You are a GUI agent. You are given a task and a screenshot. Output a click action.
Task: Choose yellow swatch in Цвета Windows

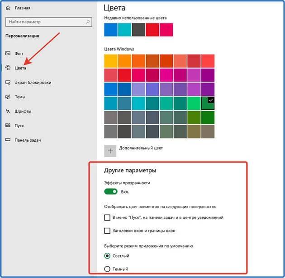tap(110, 61)
